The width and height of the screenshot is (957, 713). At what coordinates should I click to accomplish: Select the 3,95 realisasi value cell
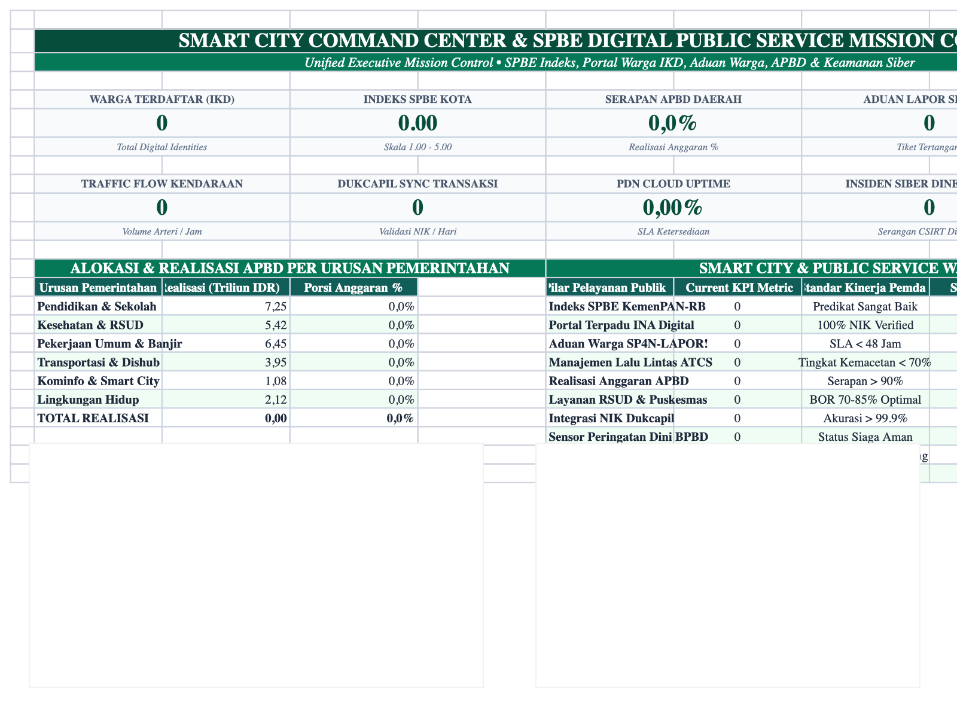tap(226, 362)
